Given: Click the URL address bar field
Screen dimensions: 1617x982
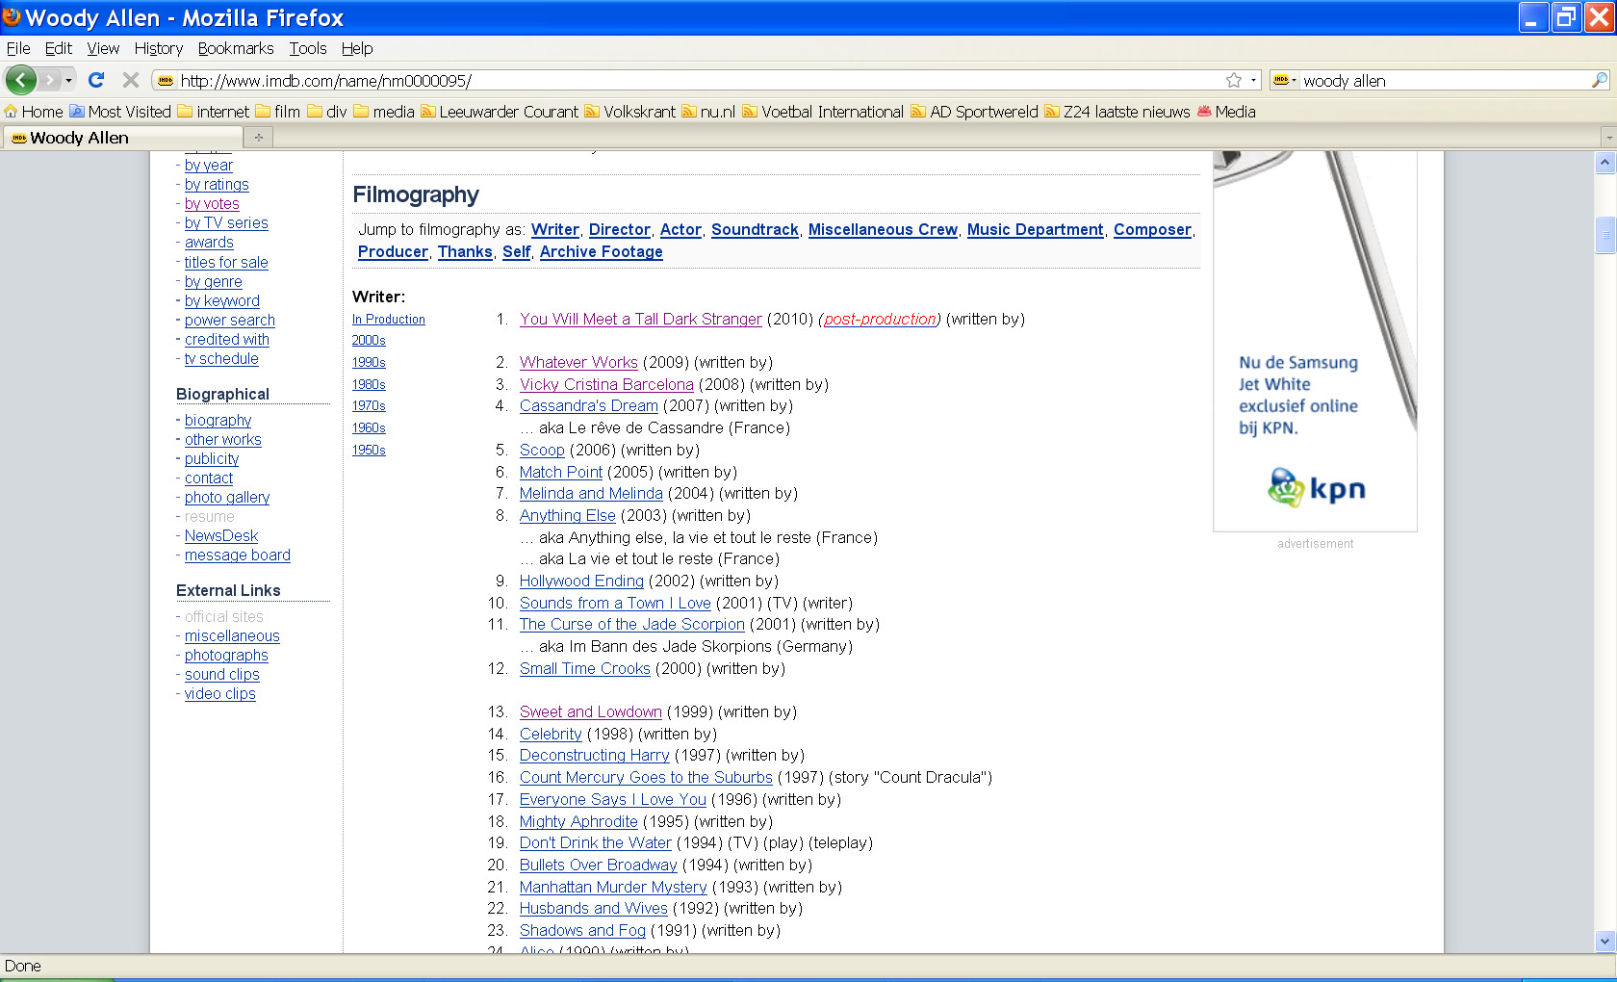Looking at the screenshot, I should [x=693, y=81].
